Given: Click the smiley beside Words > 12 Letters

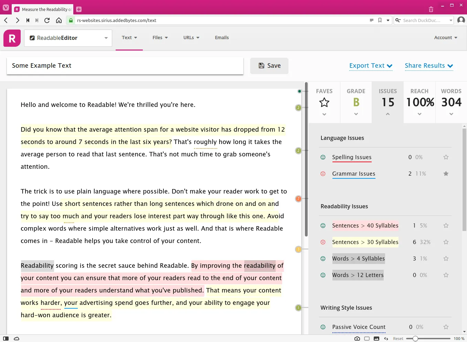Looking at the screenshot, I should [323, 275].
